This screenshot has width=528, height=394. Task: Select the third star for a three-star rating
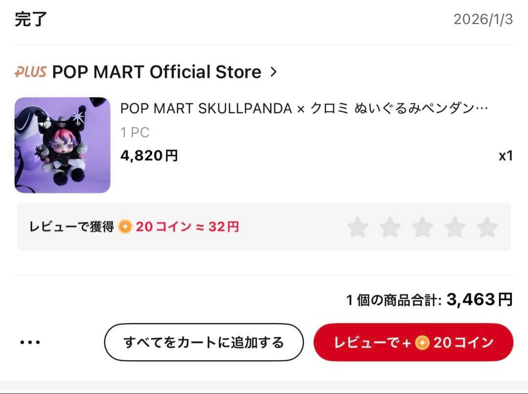[423, 227]
